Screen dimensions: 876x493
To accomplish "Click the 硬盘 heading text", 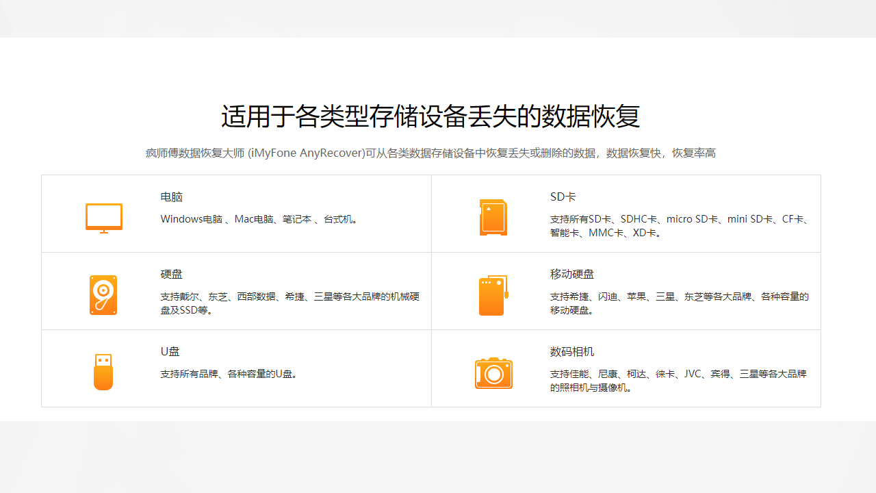I will pos(172,274).
